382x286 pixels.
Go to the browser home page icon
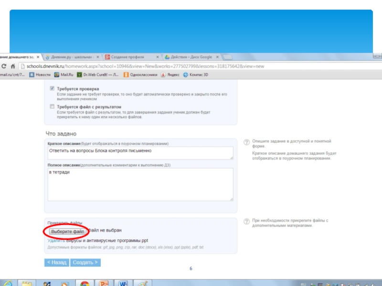coord(13,66)
